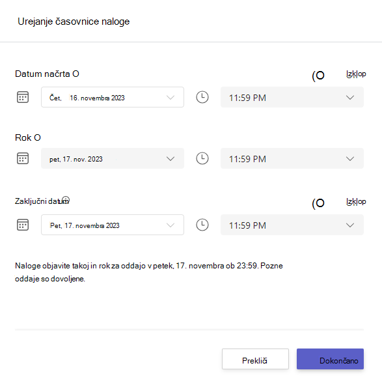Toggle the Zaključni datum Izklop switch

(x=318, y=203)
